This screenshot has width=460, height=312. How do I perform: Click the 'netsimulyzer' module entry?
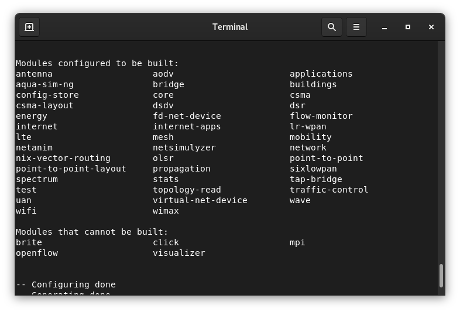pos(184,148)
